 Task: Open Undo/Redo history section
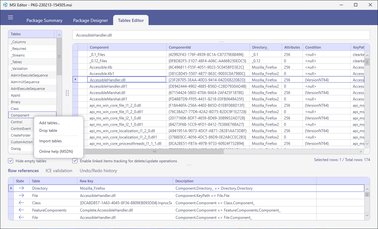(x=98, y=171)
